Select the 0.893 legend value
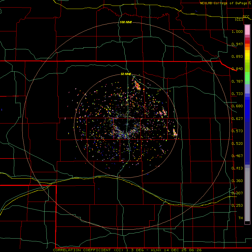Image resolution: width=252 pixels, height=252 pixels. pos(237,56)
